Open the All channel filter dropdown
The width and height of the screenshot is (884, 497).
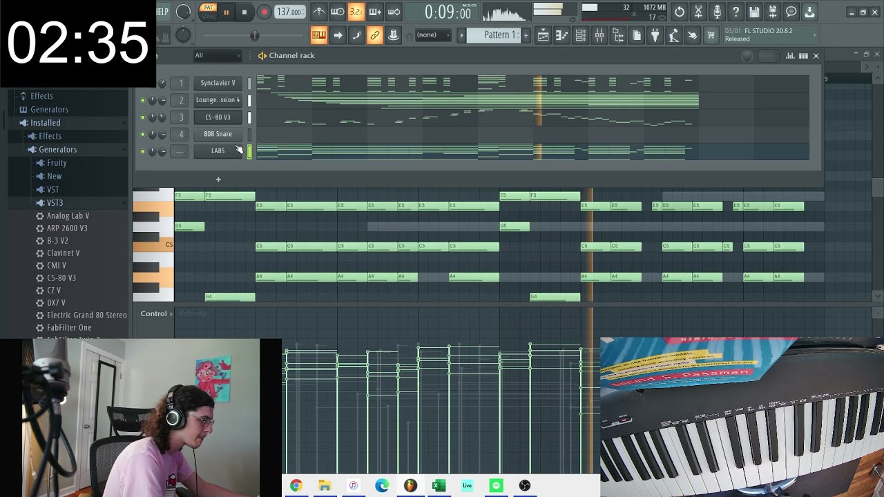(217, 55)
